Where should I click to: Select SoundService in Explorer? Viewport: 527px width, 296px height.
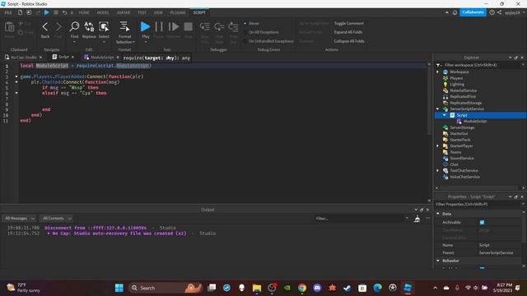point(461,158)
